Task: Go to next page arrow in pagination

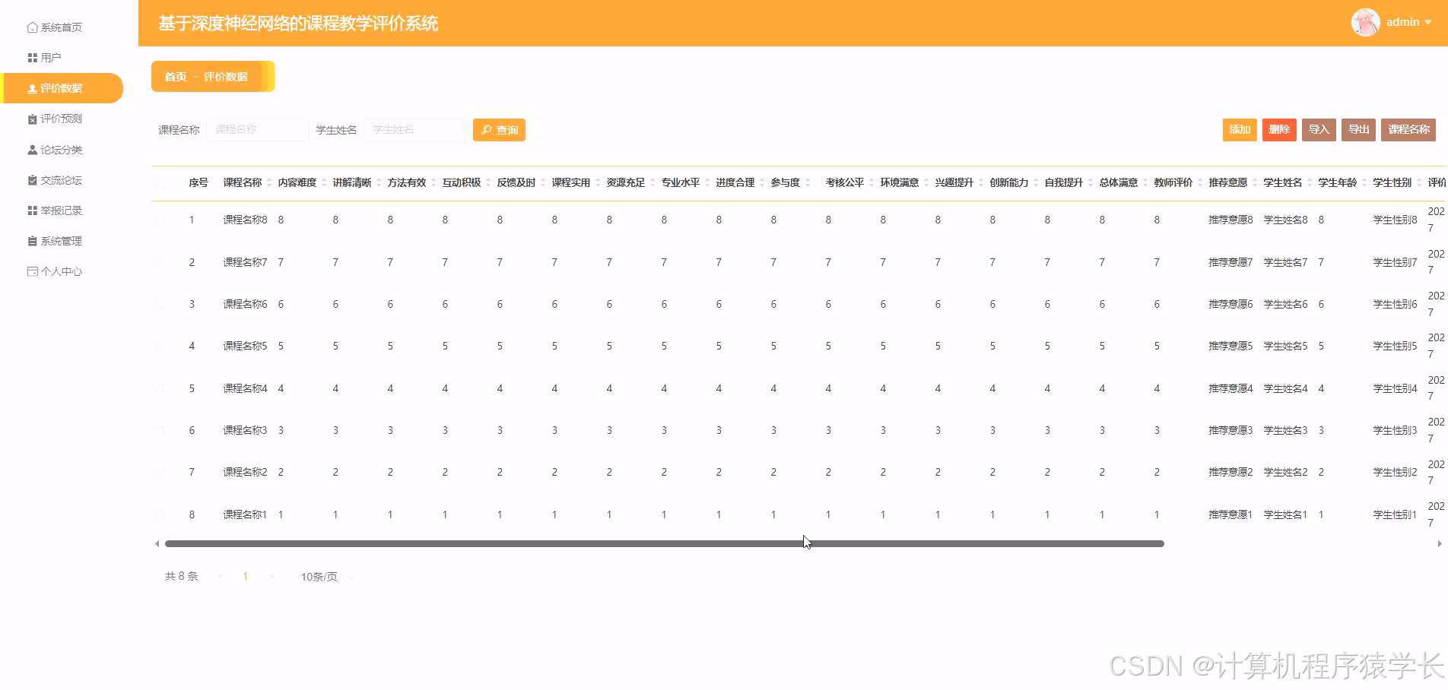Action: coord(271,577)
